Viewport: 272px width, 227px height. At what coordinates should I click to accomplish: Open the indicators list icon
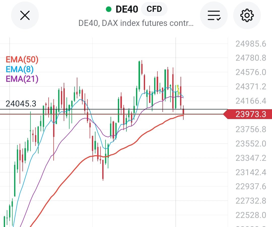(x=214, y=15)
